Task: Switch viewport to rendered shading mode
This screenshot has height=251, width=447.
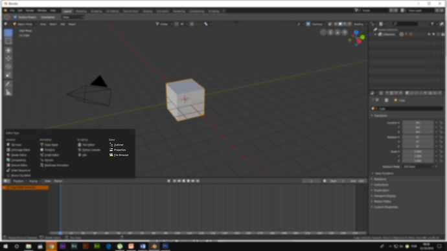Action: coord(350,24)
